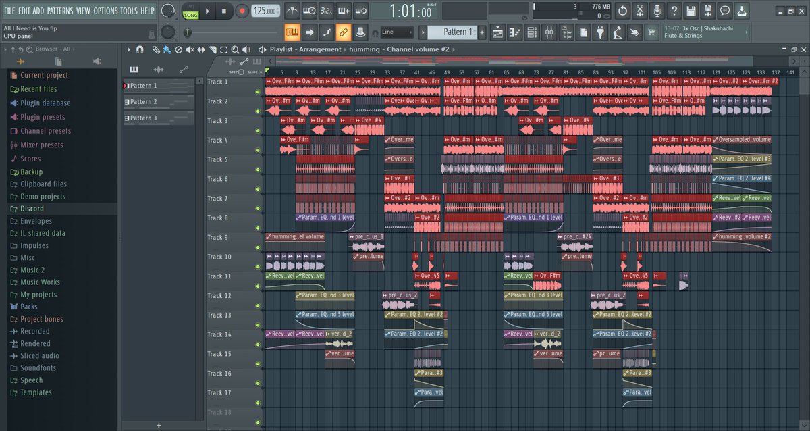Open the Piano roll view icon
810x431 pixels.
click(515, 32)
